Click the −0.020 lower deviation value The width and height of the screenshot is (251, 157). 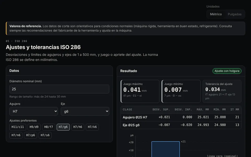[x=186, y=125]
